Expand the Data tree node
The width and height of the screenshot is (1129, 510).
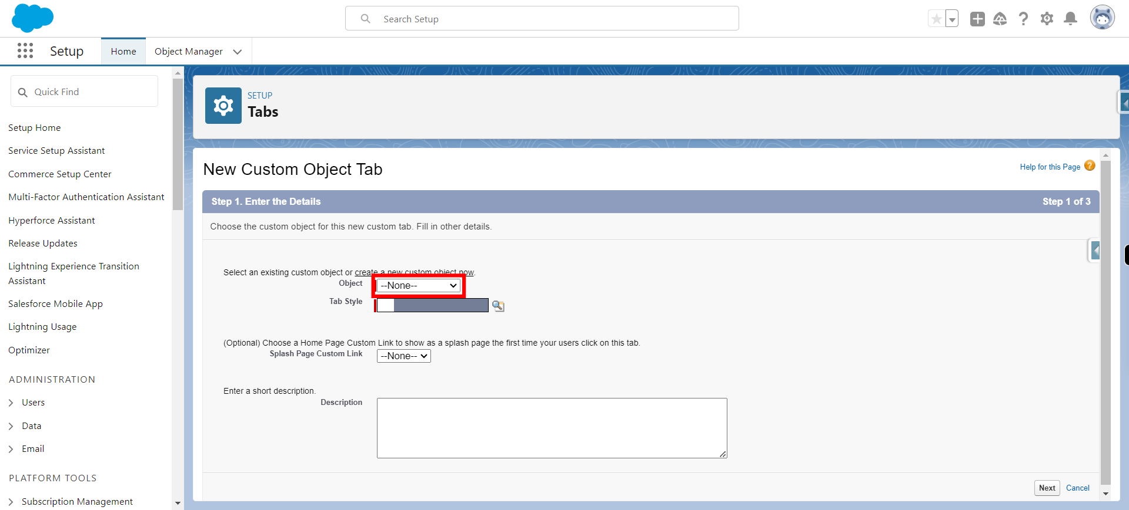coord(11,426)
